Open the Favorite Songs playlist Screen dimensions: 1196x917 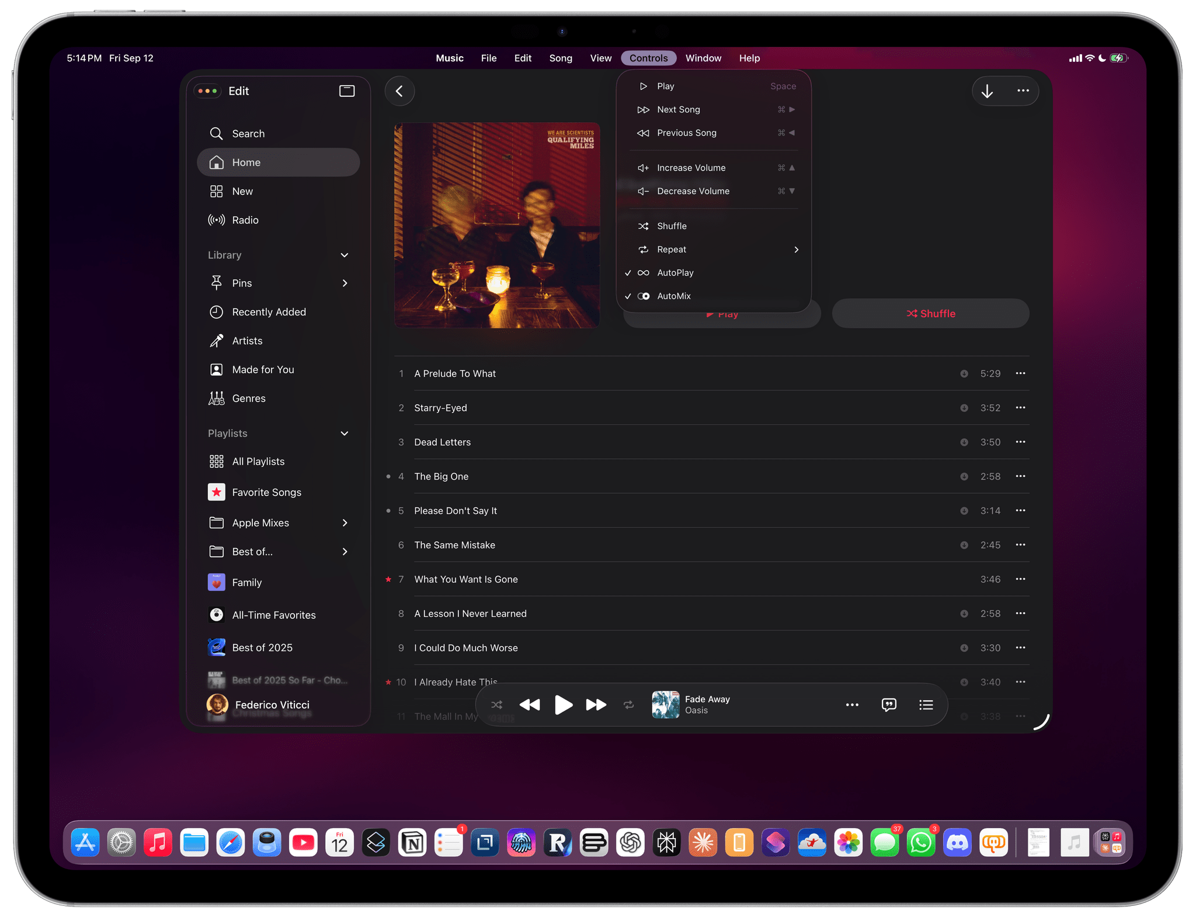[266, 492]
